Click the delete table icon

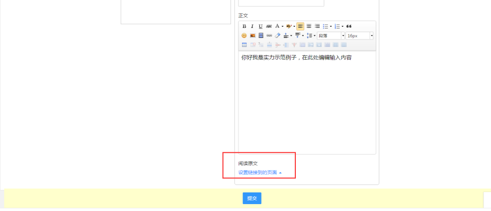253,45
